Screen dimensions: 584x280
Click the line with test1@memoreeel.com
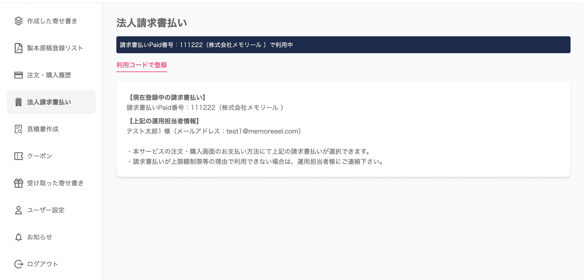pyautogui.click(x=214, y=131)
